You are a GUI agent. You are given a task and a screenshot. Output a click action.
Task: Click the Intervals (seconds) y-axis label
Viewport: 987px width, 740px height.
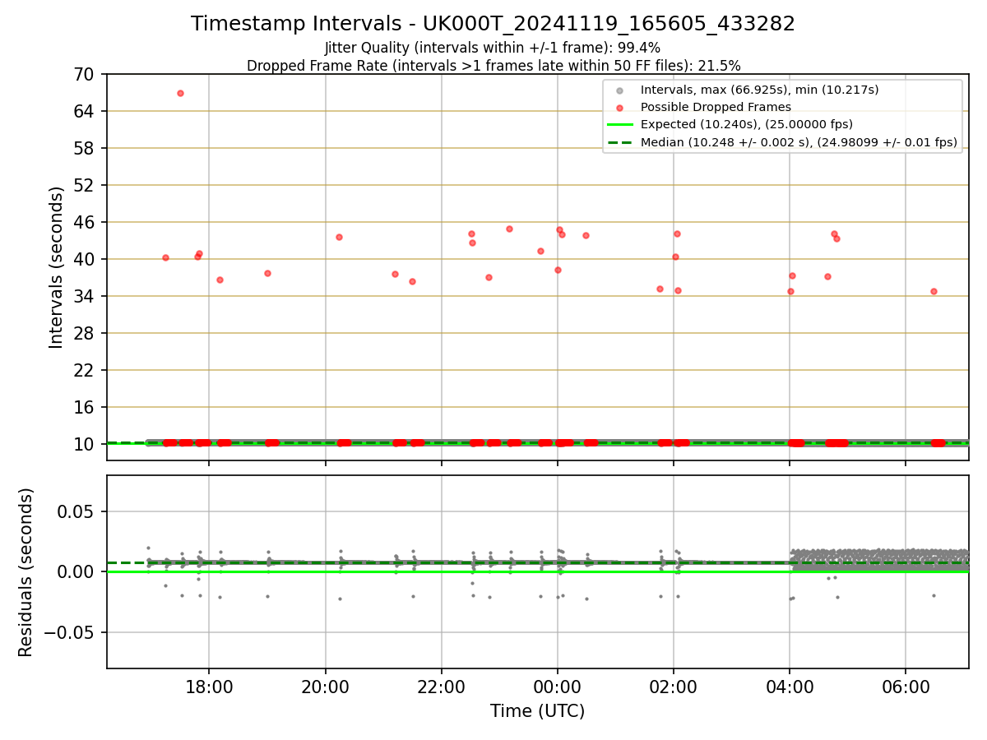pos(57,267)
